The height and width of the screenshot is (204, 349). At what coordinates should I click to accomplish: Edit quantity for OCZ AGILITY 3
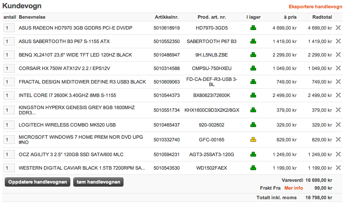[9, 154]
